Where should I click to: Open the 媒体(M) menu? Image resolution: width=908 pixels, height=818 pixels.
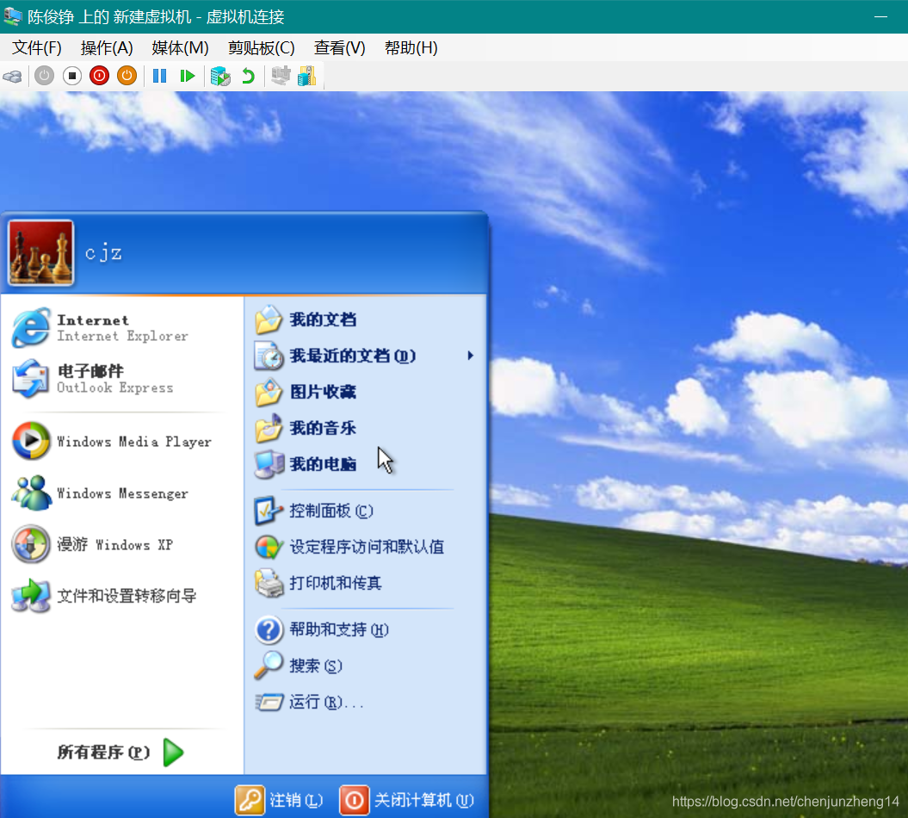180,48
